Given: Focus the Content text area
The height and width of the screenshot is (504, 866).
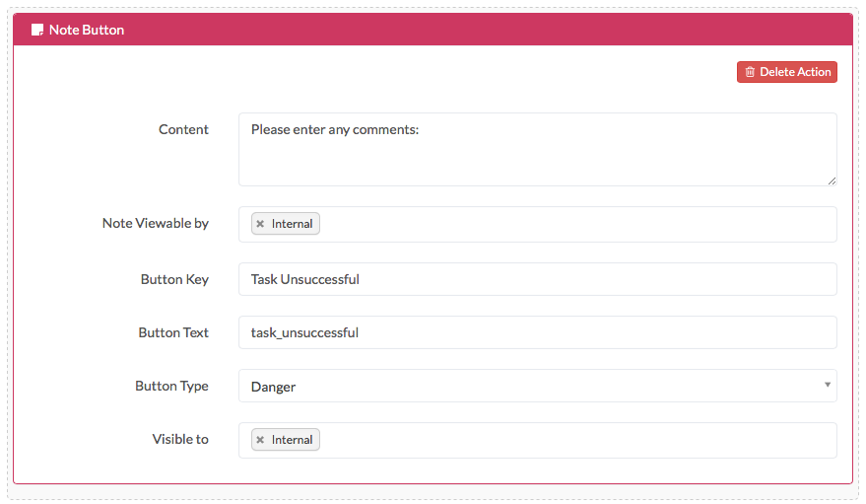Looking at the screenshot, I should (x=537, y=149).
